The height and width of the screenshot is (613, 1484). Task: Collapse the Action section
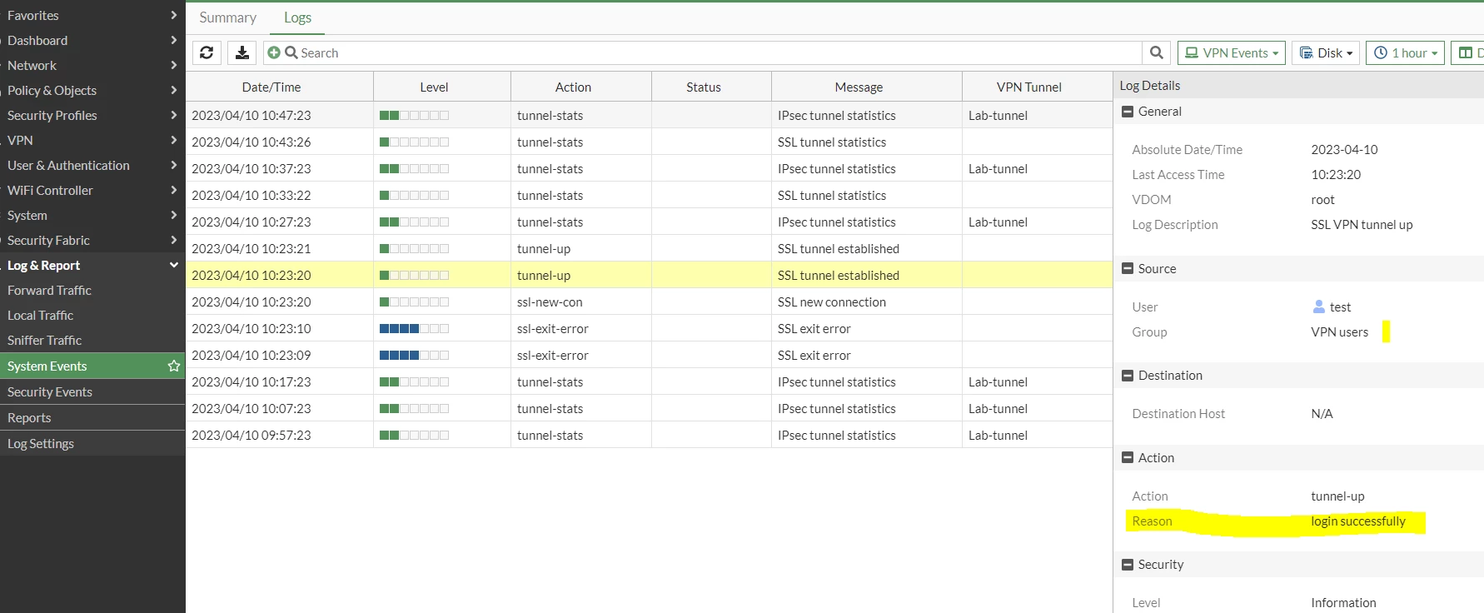[1128, 458]
